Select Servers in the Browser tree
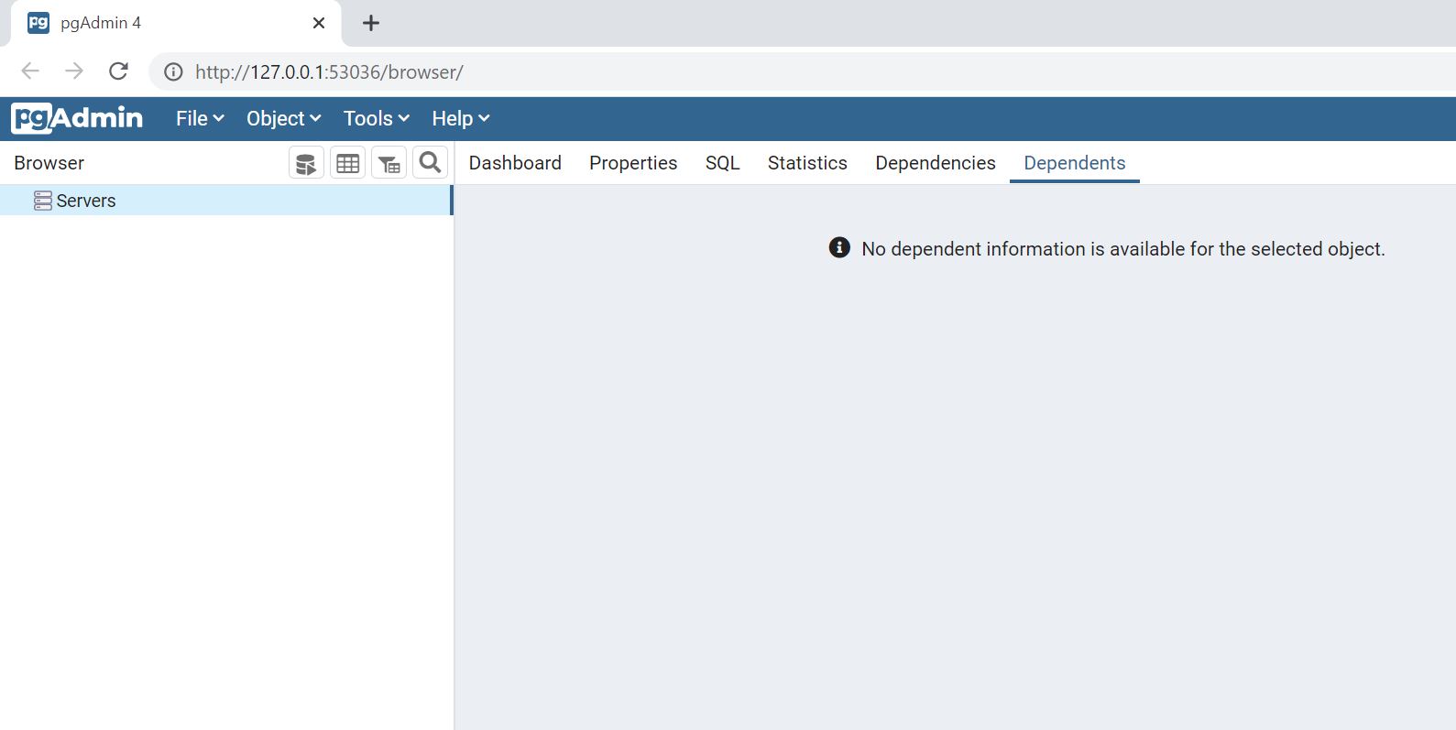Viewport: 1456px width, 730px height. point(86,201)
